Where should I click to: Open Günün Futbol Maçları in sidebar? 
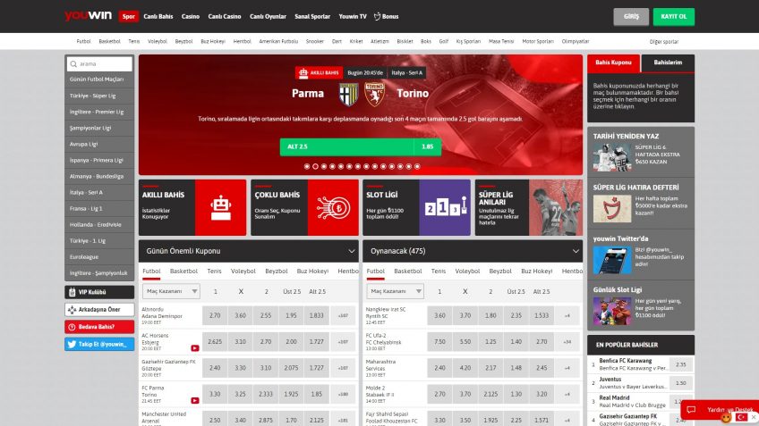(99, 79)
